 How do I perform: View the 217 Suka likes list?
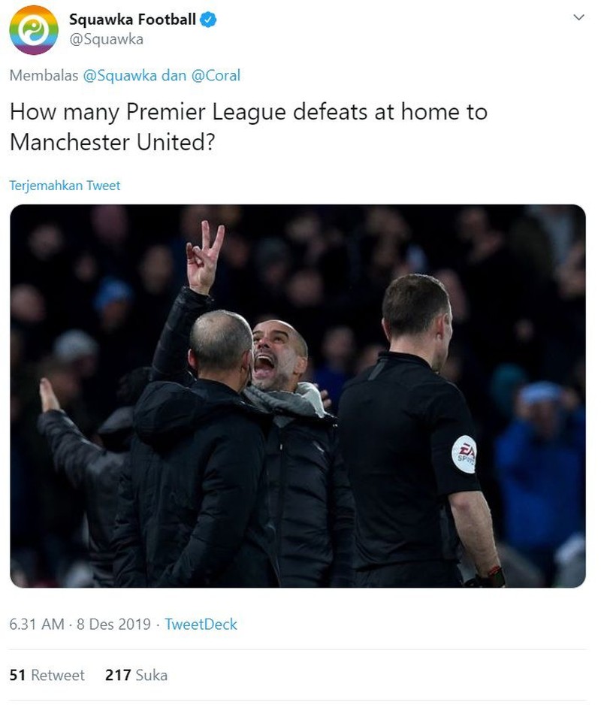136,675
